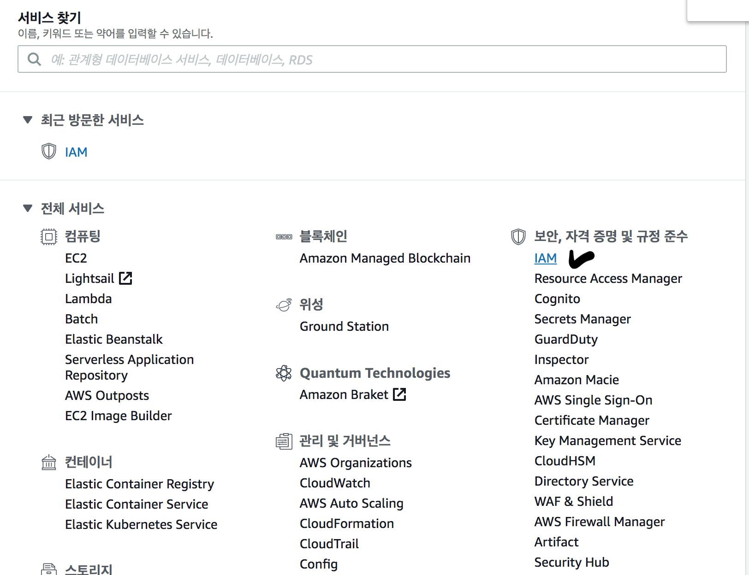Open Elastic Kubernetes Service
This screenshot has height=575, width=749.
point(141,525)
